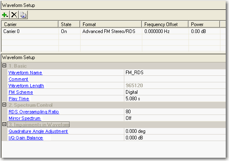The image size is (229, 161).
Task: Click the I/Q Gain Balance link
Action: click(26, 138)
